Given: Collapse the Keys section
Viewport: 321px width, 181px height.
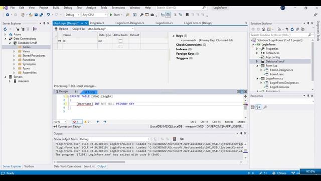Looking at the screenshot, I should coord(174,36).
